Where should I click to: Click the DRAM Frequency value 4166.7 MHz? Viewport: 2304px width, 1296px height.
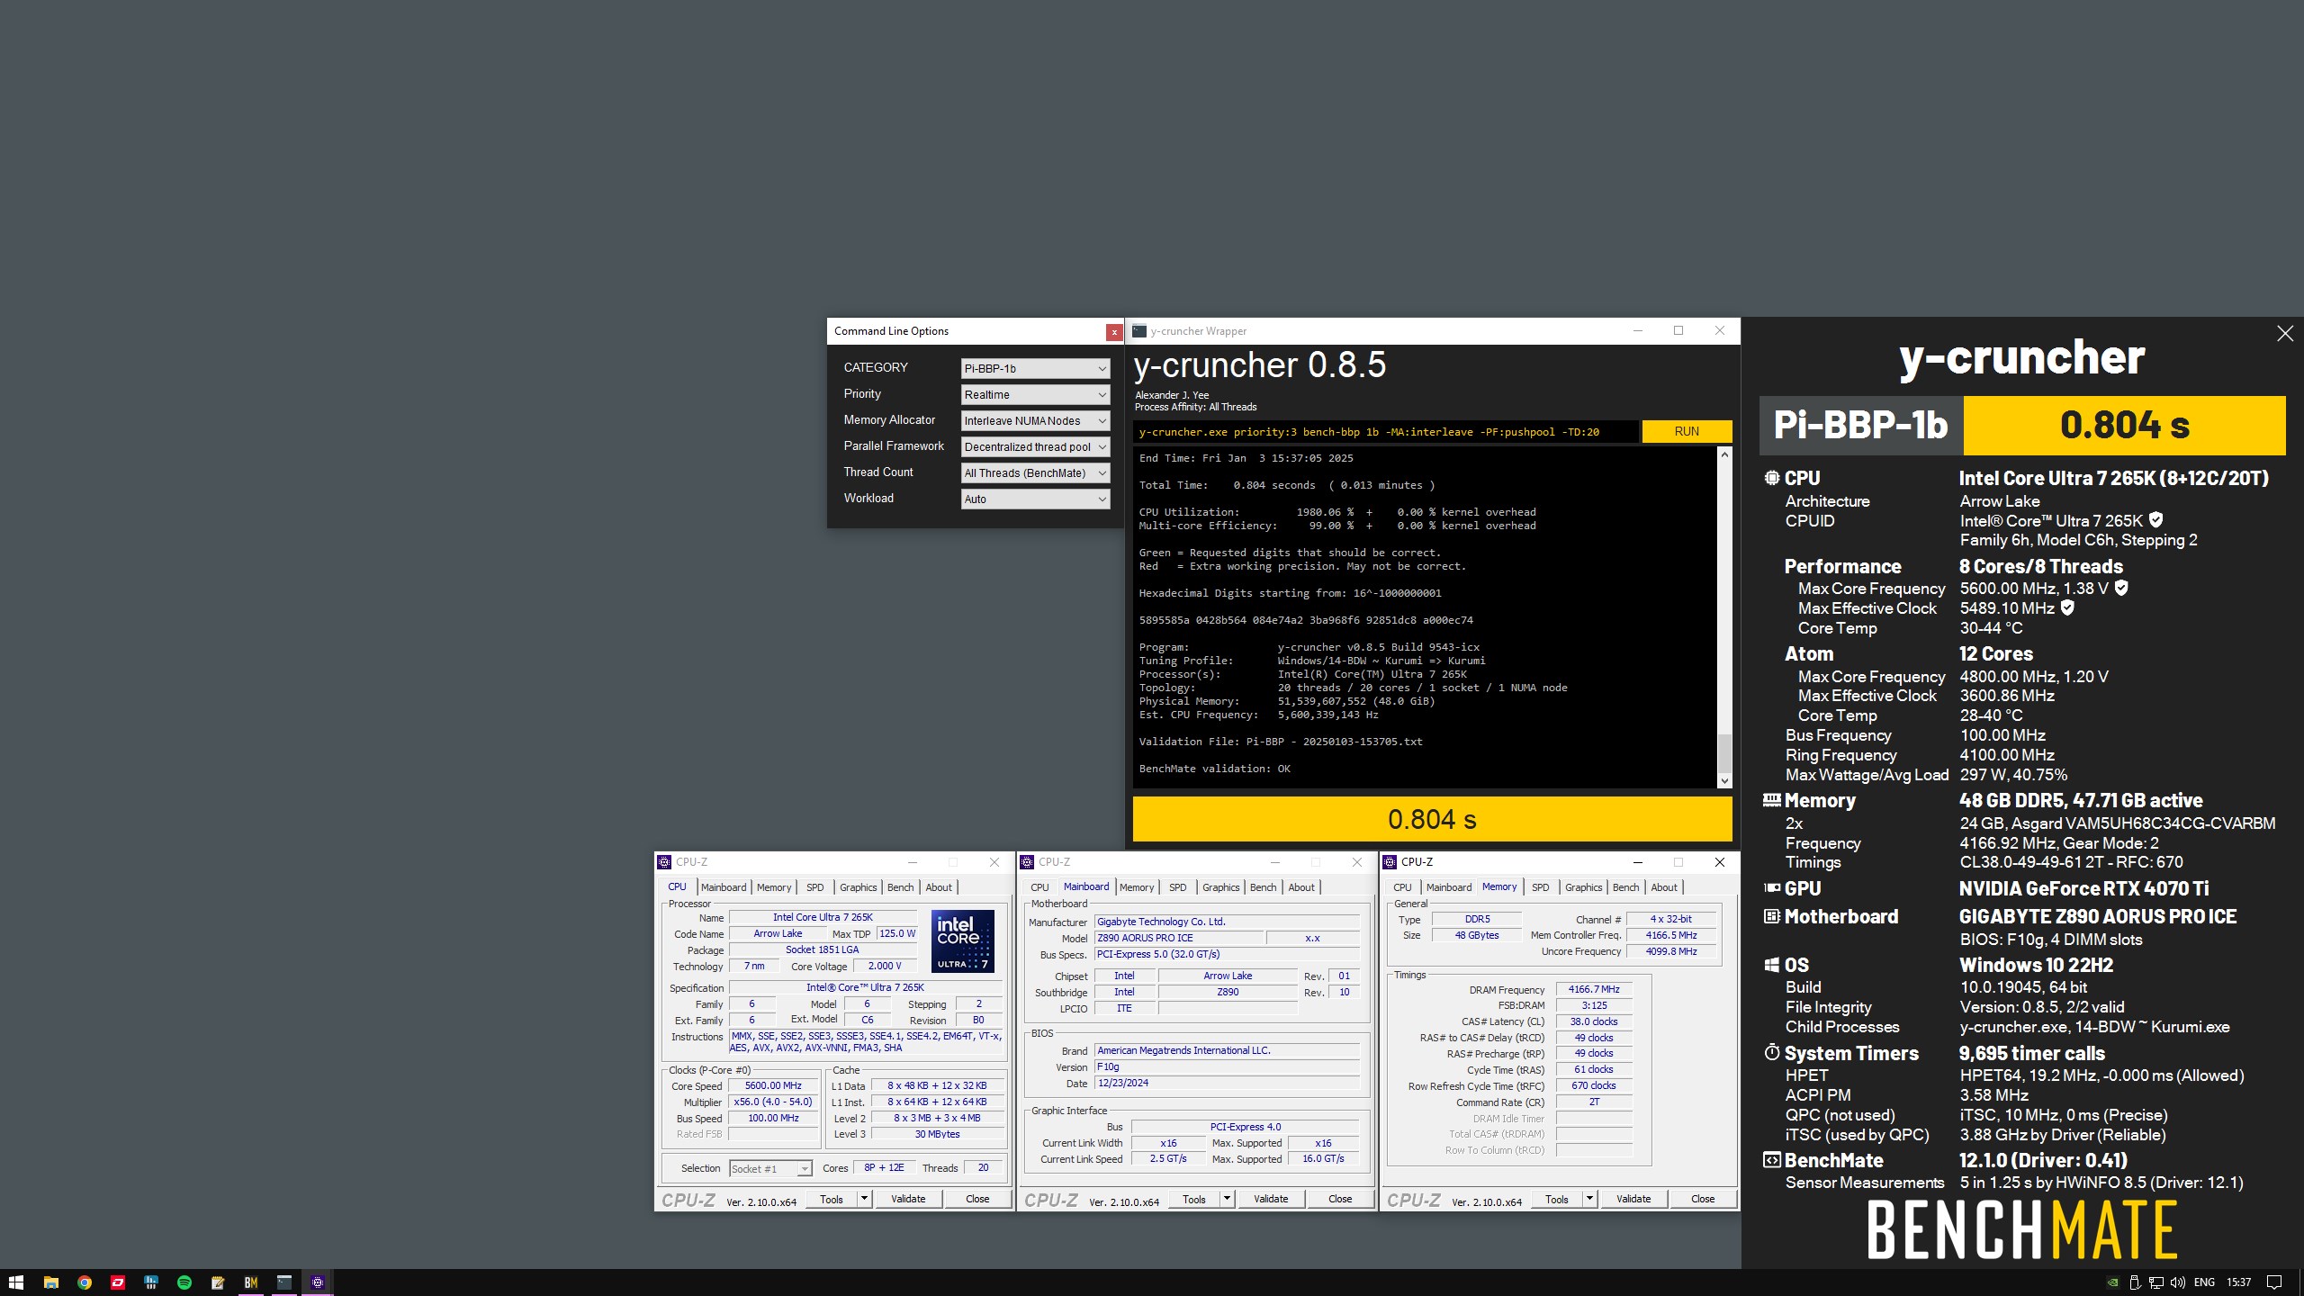point(1593,989)
